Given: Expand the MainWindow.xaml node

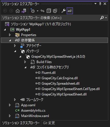Looking at the screenshot, I should point(10,116).
